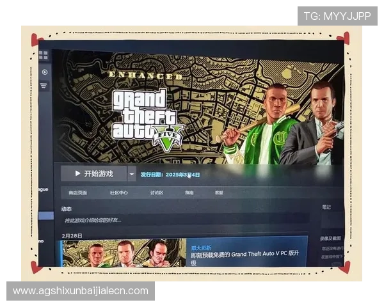Click the grid view icon in sidebar

click(44, 55)
